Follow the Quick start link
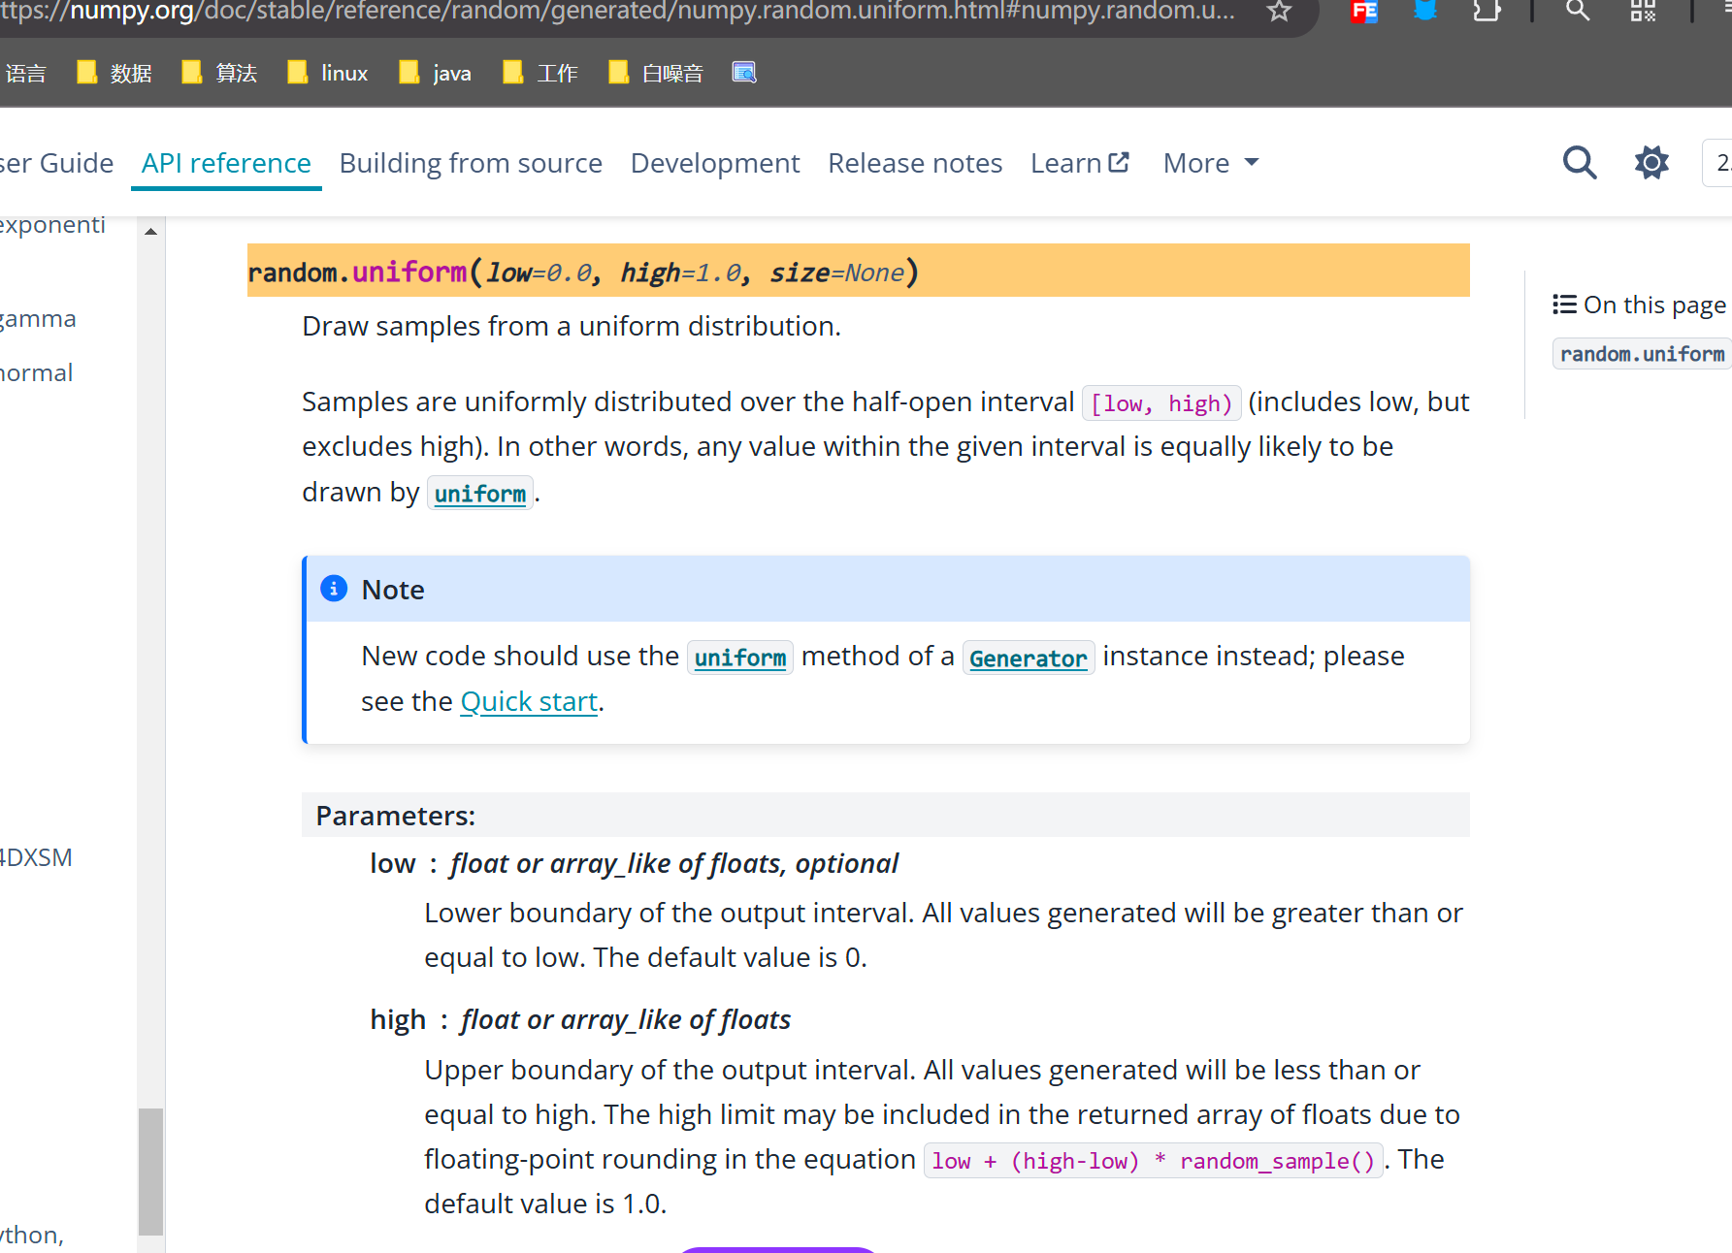Image resolution: width=1732 pixels, height=1253 pixels. [x=529, y=701]
